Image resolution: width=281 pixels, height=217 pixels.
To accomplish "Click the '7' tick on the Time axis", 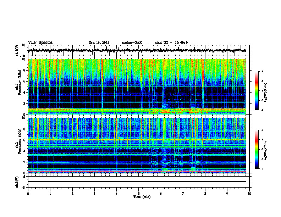I will 183,194.
